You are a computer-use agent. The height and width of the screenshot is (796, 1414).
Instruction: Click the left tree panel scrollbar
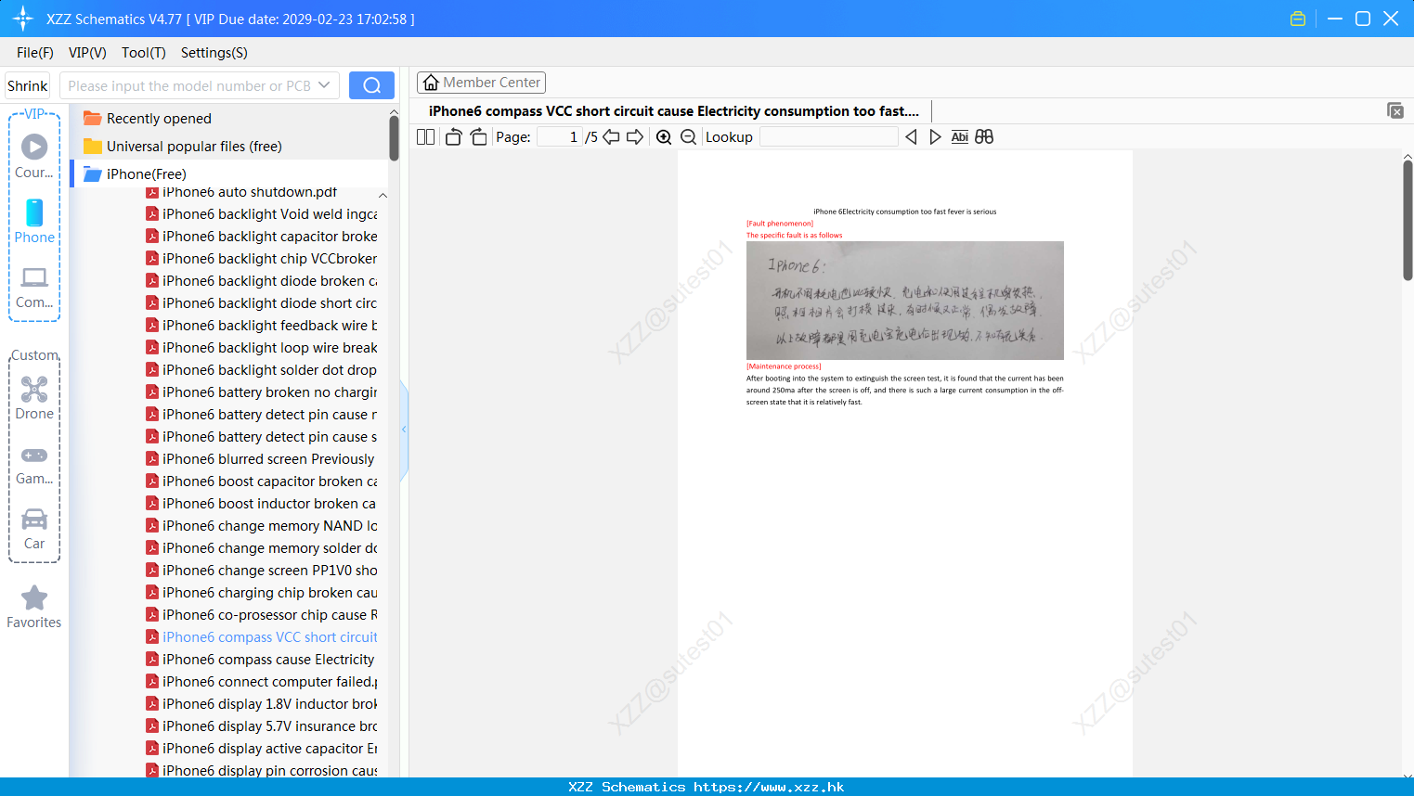pos(394,137)
